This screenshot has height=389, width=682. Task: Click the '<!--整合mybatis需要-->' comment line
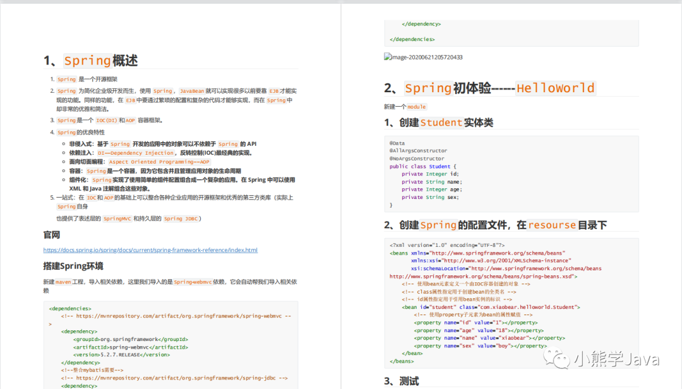(x=92, y=370)
